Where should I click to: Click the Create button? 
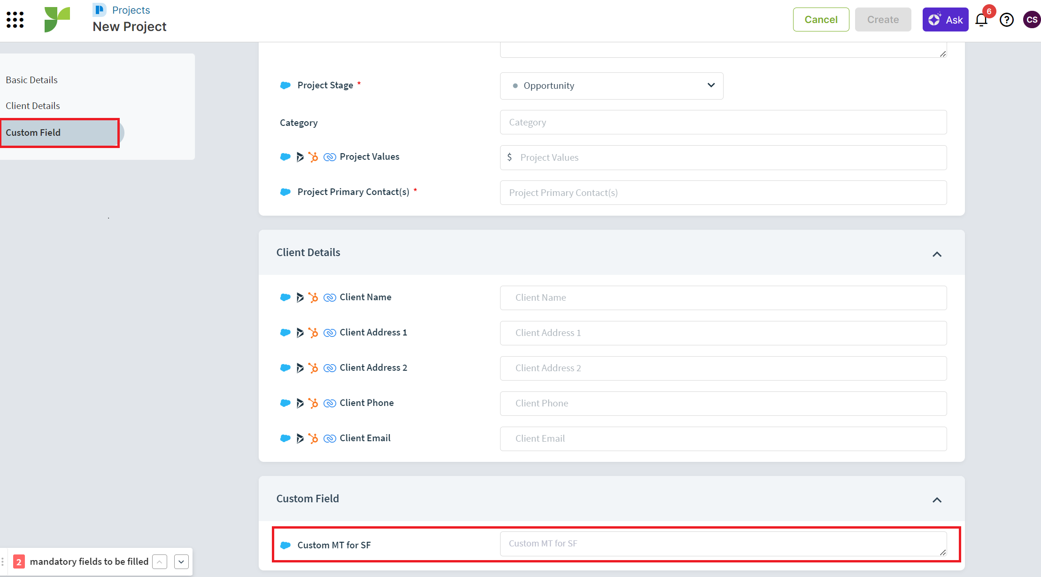pos(883,20)
